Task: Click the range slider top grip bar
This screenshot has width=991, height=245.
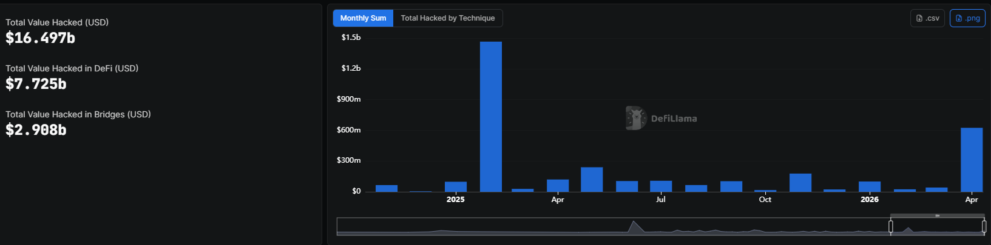Action: (x=937, y=215)
